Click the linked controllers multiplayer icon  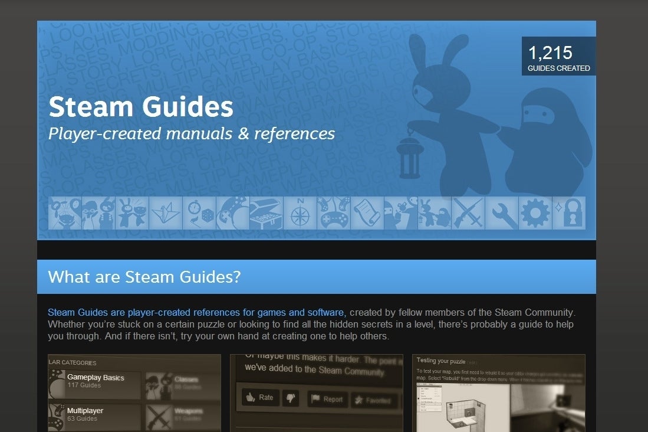tap(334, 212)
